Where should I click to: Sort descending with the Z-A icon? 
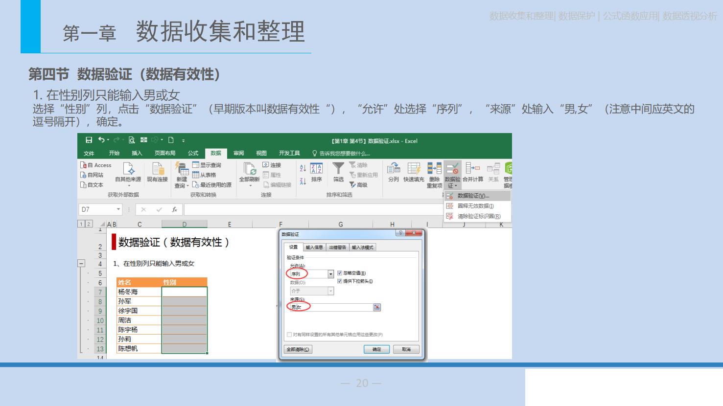point(303,181)
